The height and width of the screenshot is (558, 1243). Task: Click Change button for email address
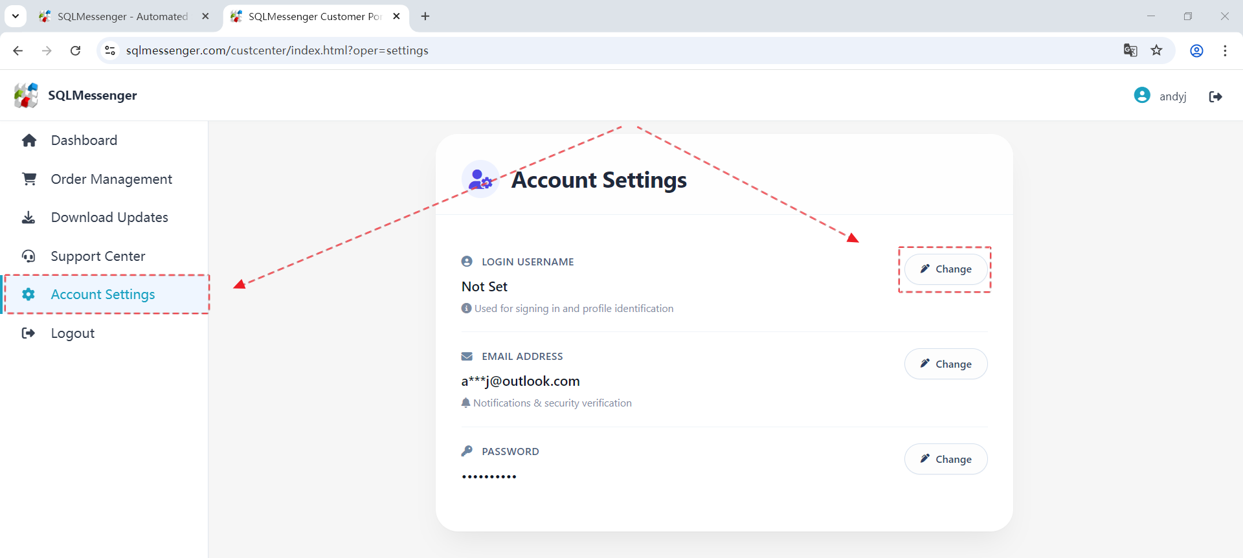pos(946,364)
